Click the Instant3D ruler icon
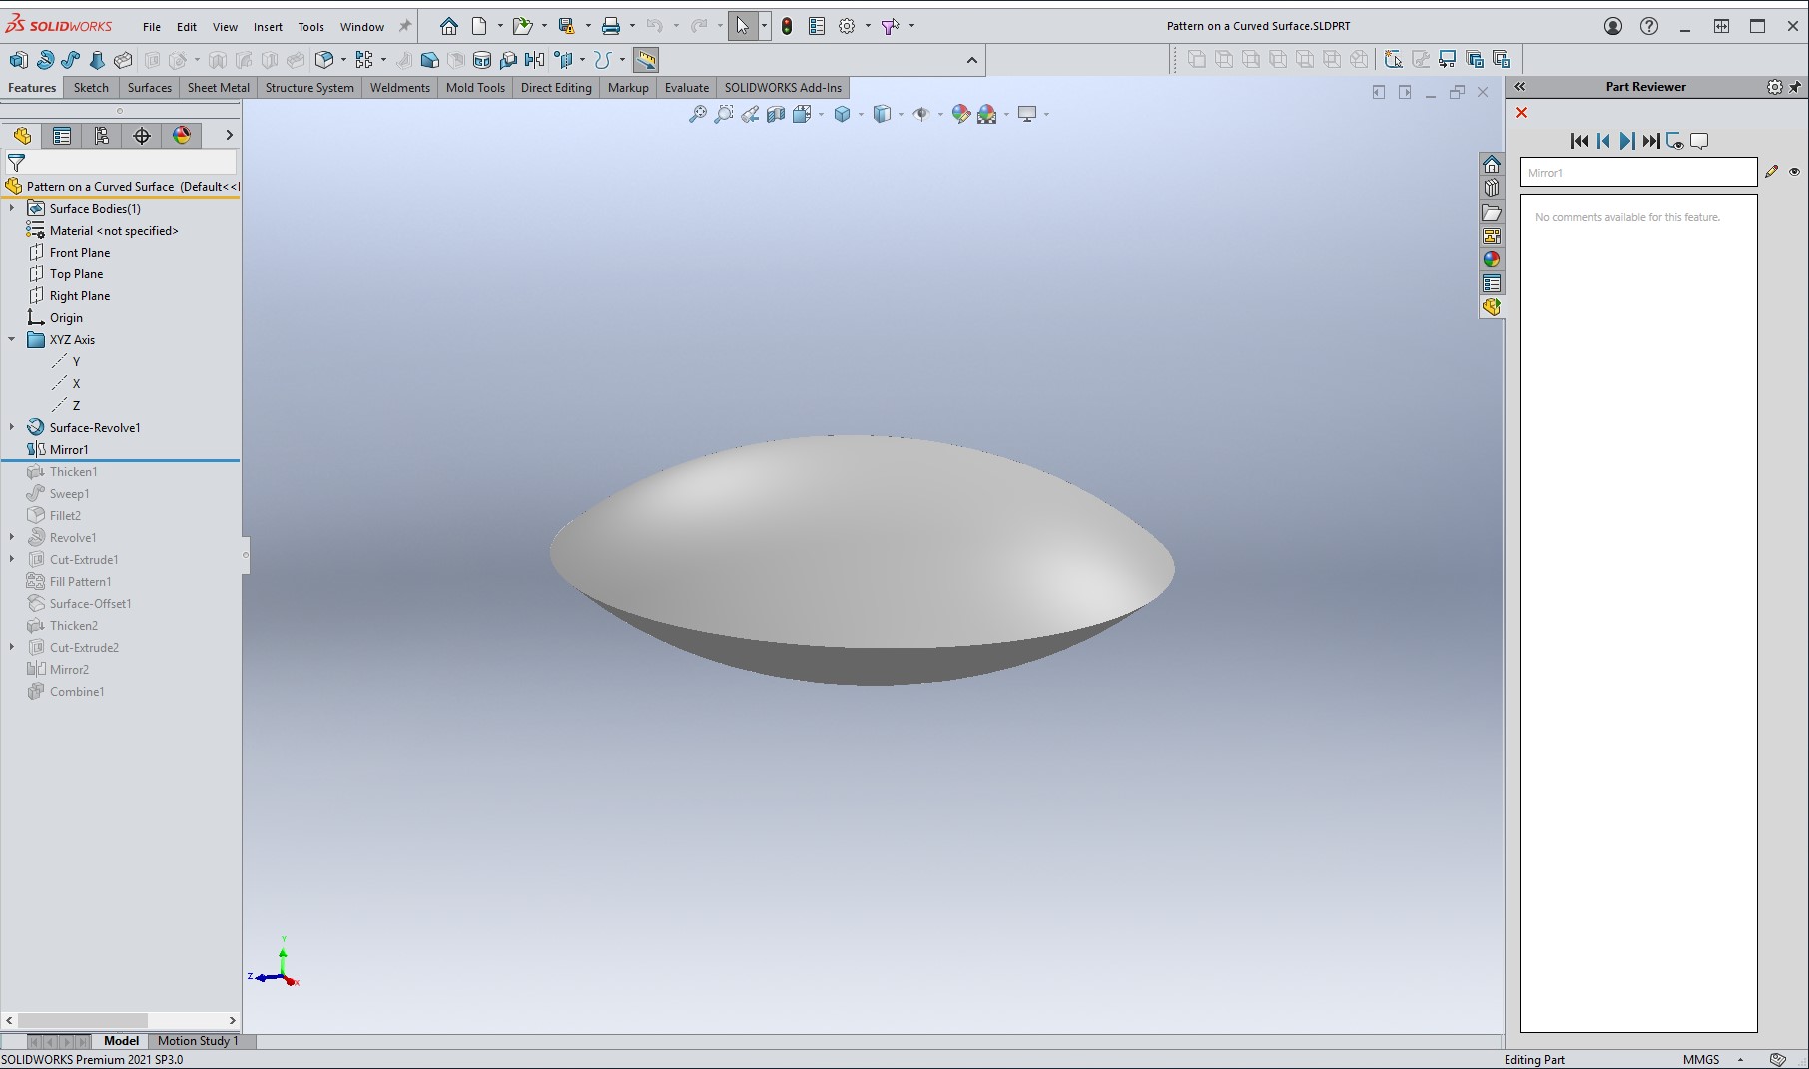Viewport: 1809px width, 1069px height. pyautogui.click(x=646, y=60)
